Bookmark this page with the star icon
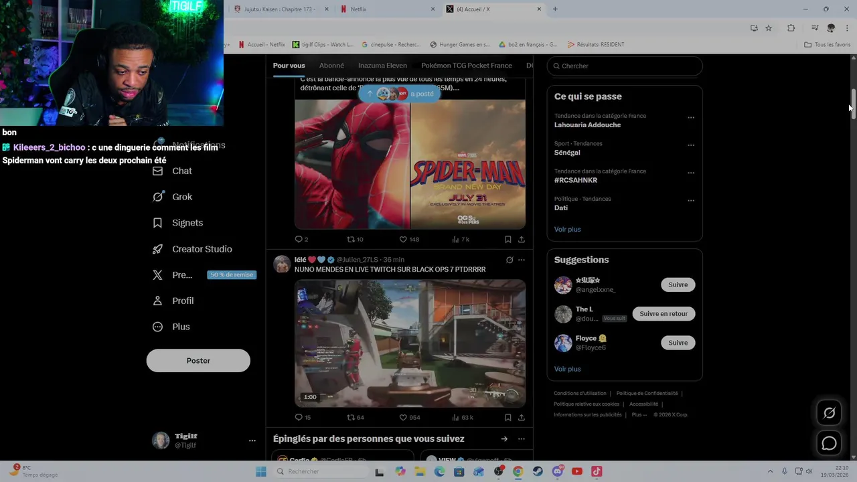857x482 pixels. pos(769,28)
